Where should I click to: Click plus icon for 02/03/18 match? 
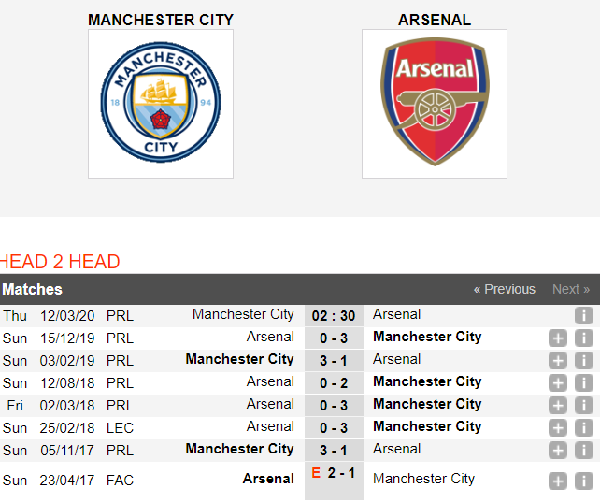coord(558,406)
